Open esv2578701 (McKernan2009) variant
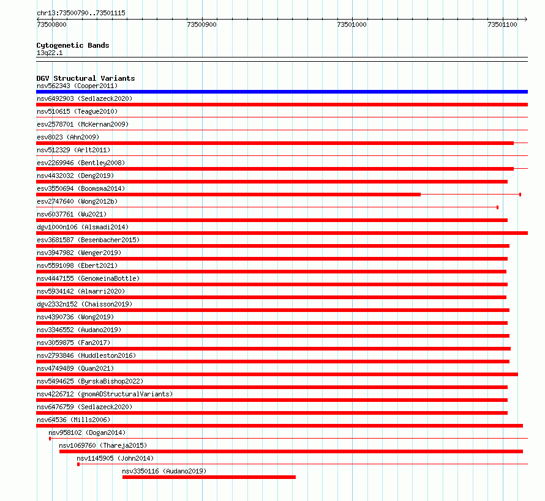 83,124
